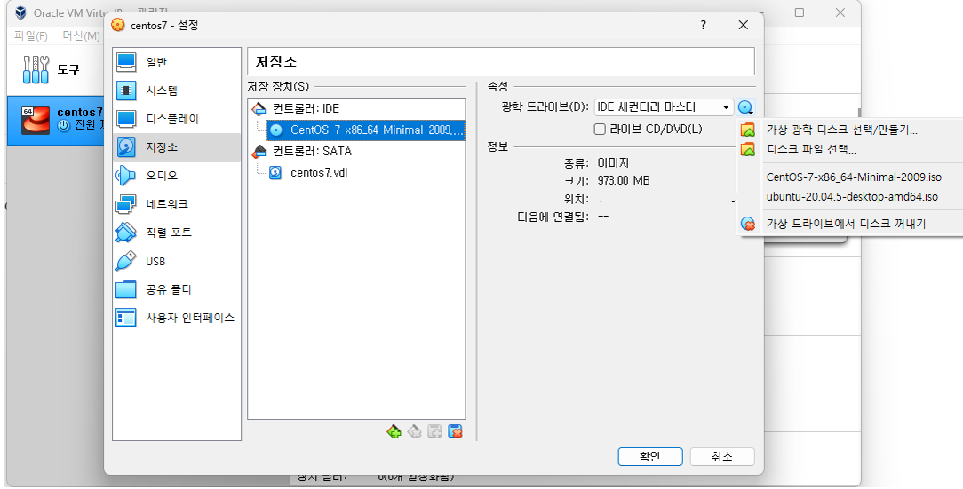Image resolution: width=963 pixels, height=489 pixels.
Task: Click the 공유 폴더 folder icon
Action: (126, 289)
